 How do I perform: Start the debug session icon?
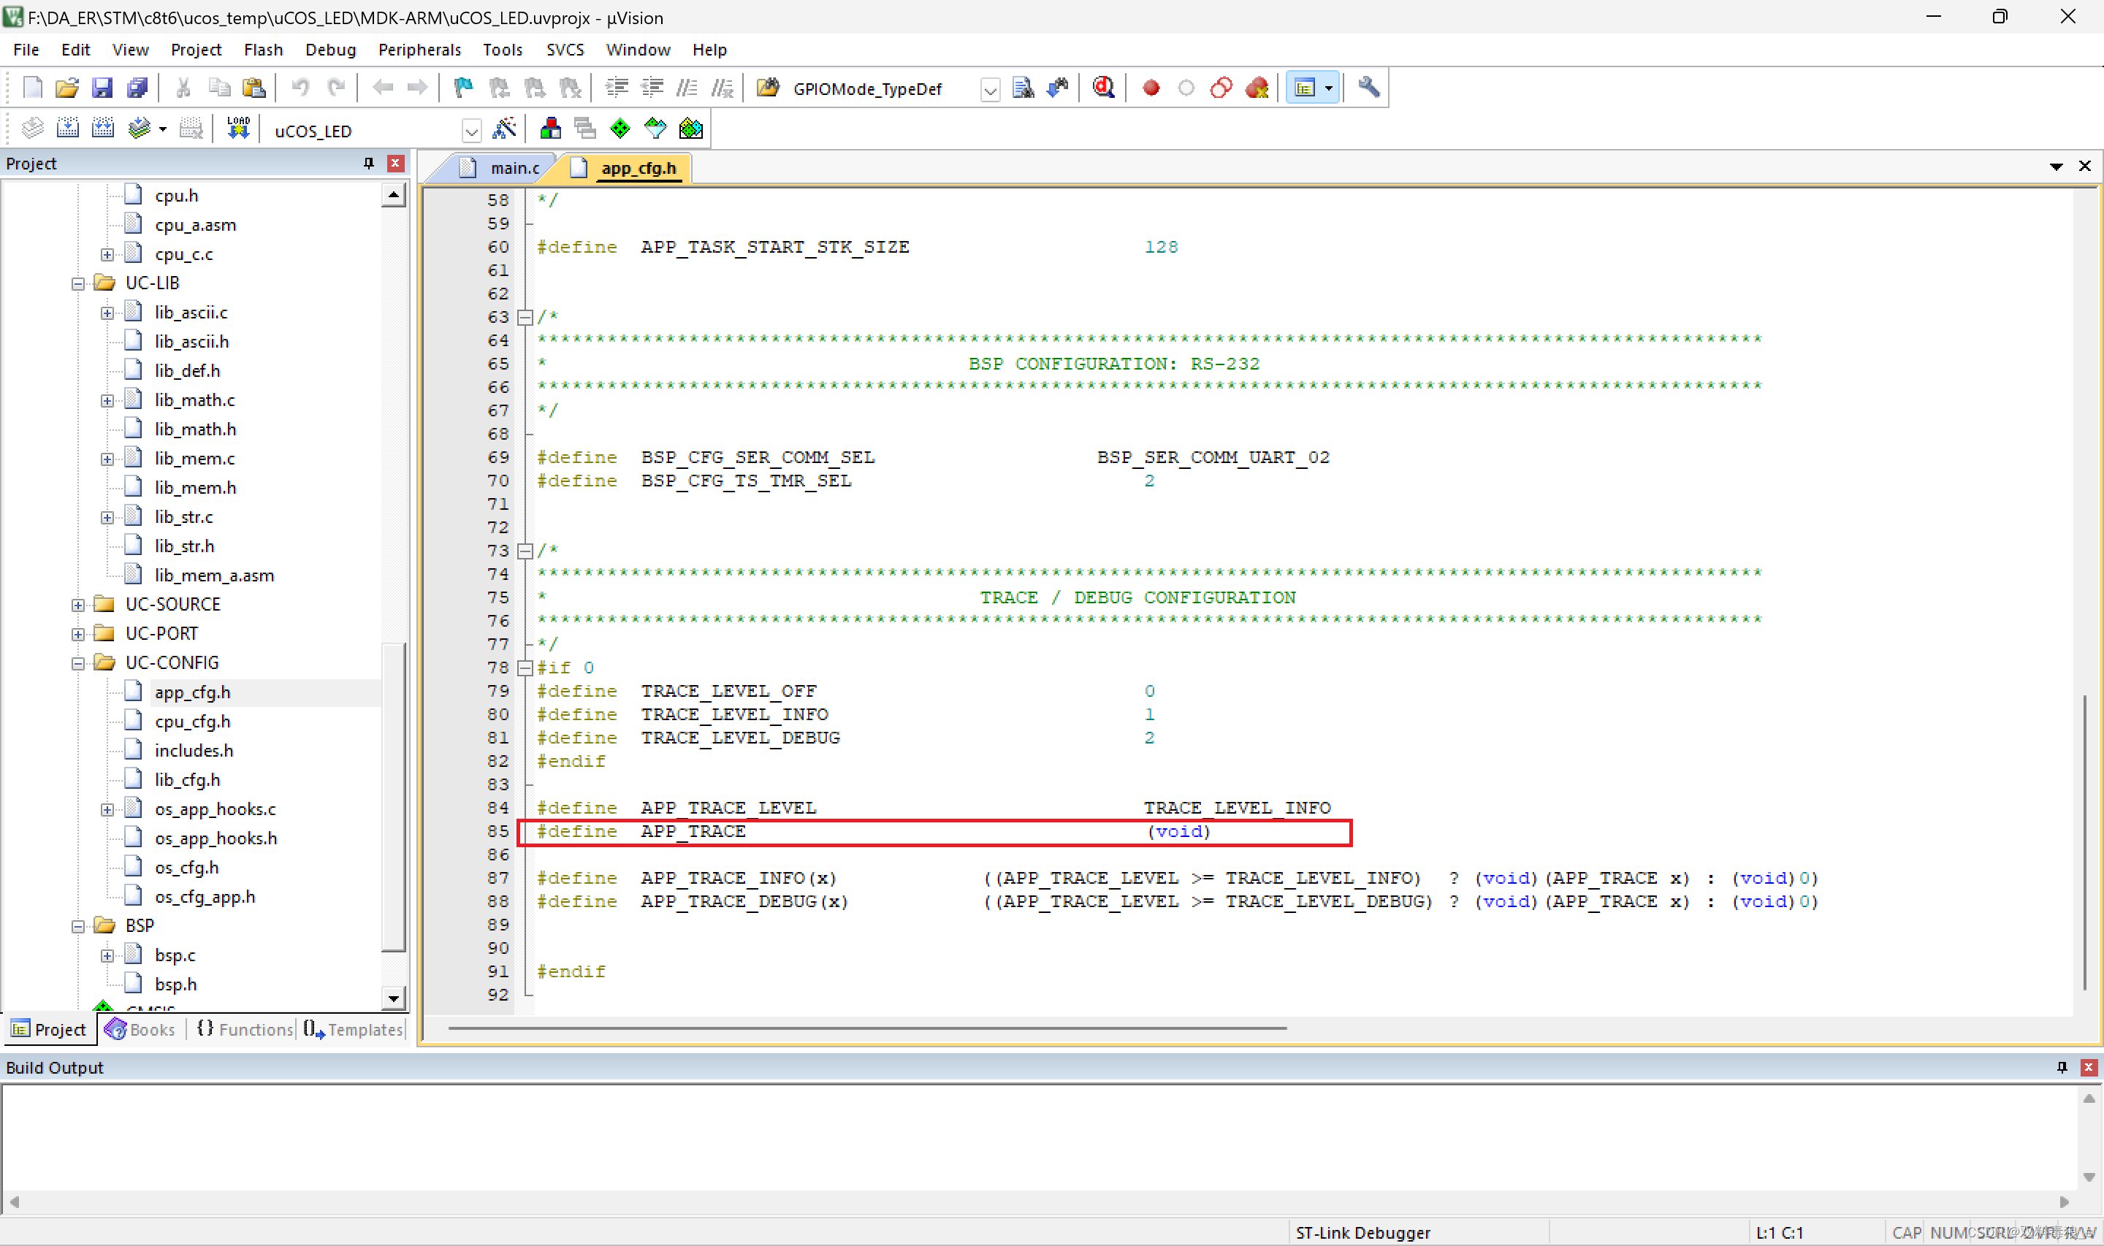[1103, 88]
